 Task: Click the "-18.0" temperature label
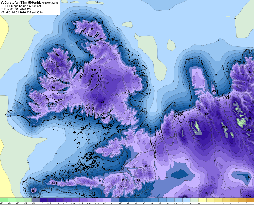click(x=205, y=114)
